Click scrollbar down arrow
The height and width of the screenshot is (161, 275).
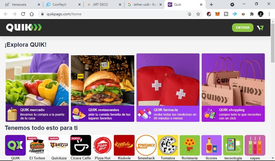coord(273,158)
